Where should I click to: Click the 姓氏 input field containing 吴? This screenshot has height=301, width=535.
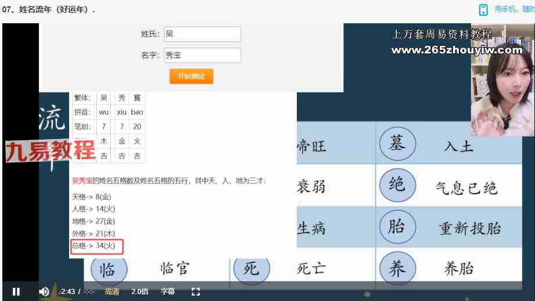[x=202, y=34]
